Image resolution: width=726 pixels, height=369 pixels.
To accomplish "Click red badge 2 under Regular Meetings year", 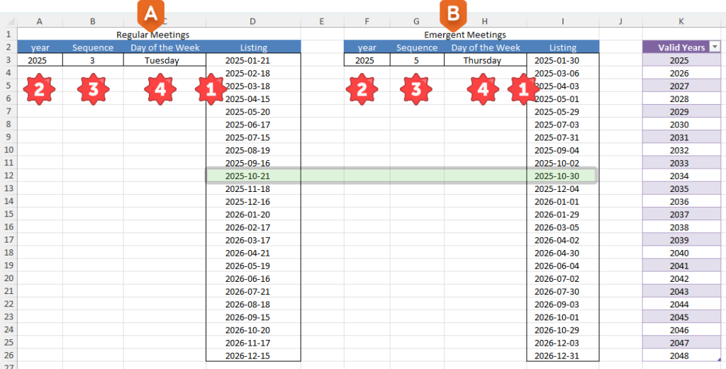I will 38,89.
